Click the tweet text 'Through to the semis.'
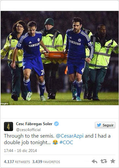 pyautogui.click(x=29, y=136)
